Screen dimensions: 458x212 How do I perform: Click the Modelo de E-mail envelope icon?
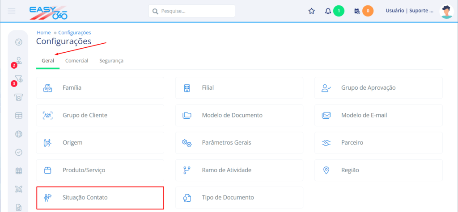click(x=326, y=115)
